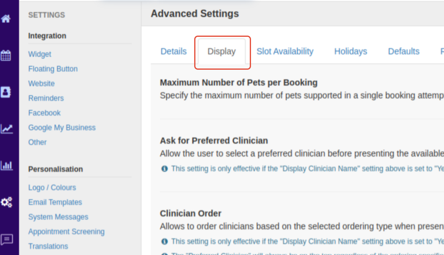Select the calendar icon in the sidebar
This screenshot has height=255, width=444.
(x=6, y=55)
